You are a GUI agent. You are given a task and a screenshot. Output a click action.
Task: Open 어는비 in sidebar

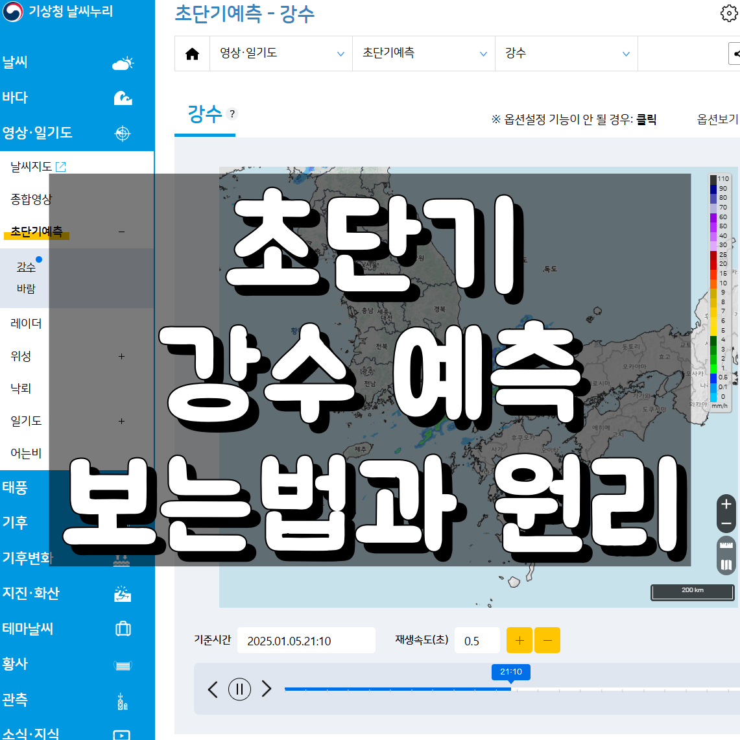(26, 453)
